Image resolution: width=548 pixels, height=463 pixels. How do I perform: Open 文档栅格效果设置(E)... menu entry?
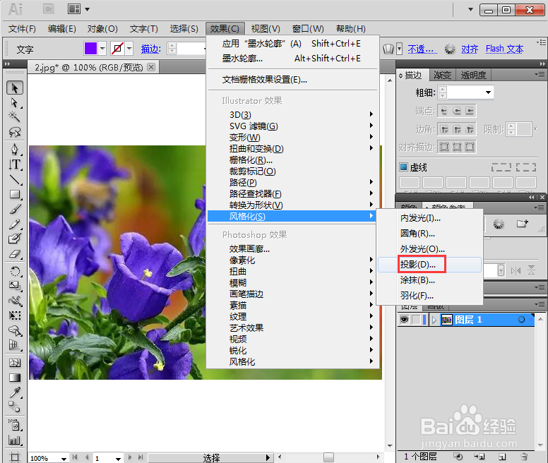click(292, 80)
